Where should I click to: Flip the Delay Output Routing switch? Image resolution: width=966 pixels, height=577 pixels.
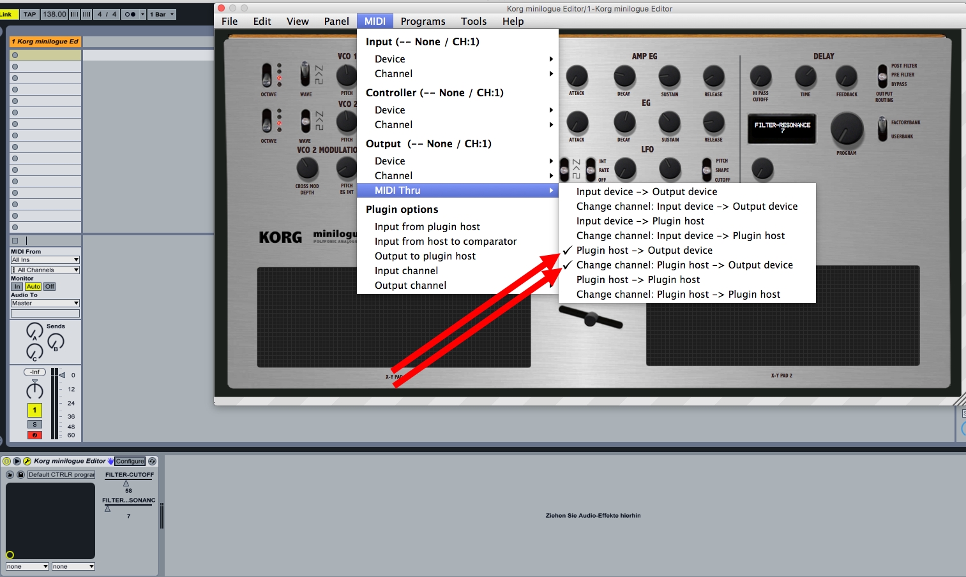tap(882, 75)
